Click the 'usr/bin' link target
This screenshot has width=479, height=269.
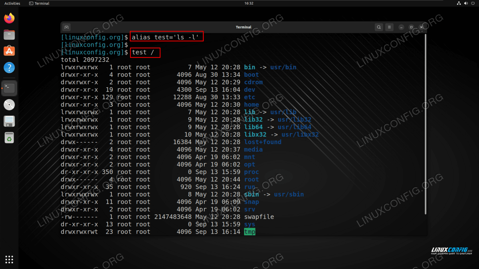283,67
